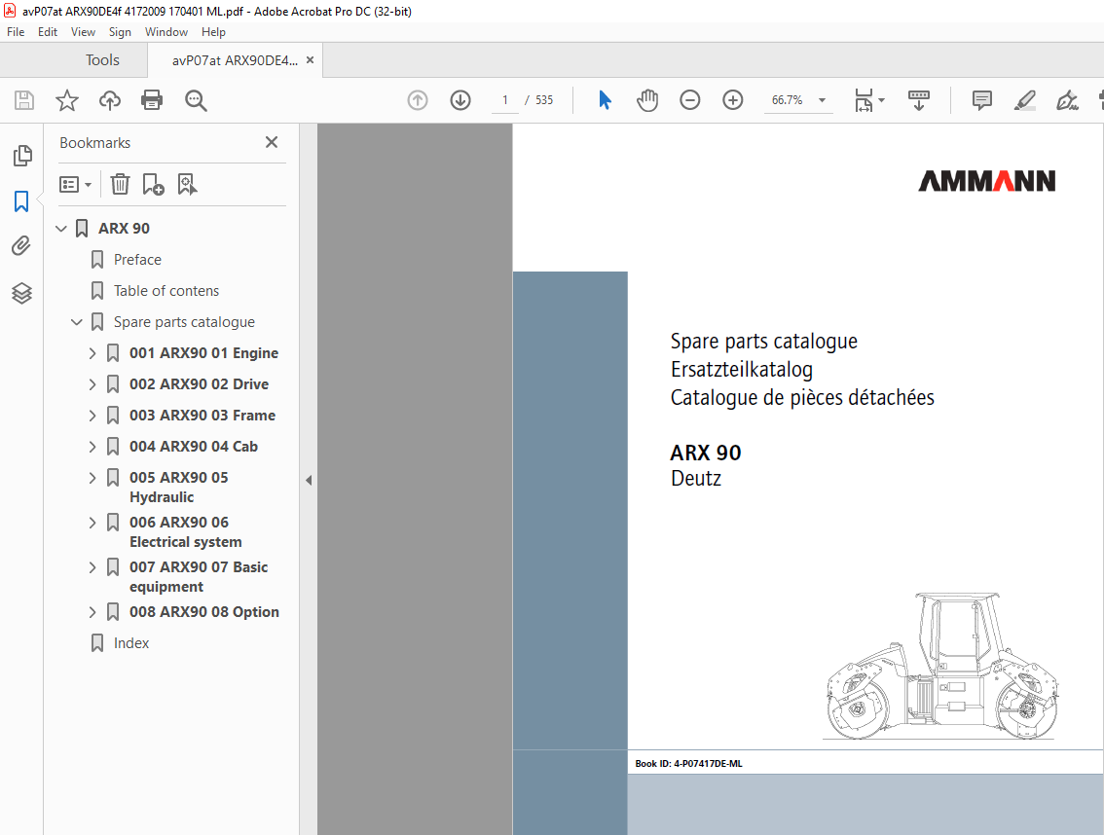
Task: Go to next page arrow
Action: pyautogui.click(x=460, y=100)
